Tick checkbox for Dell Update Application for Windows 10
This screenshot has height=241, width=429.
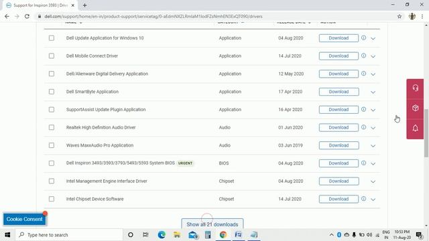pyautogui.click(x=52, y=38)
